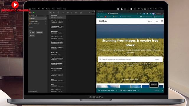The width and height of the screenshot is (189, 106).
Task: Switch Notes to list view
Action: point(50,12)
